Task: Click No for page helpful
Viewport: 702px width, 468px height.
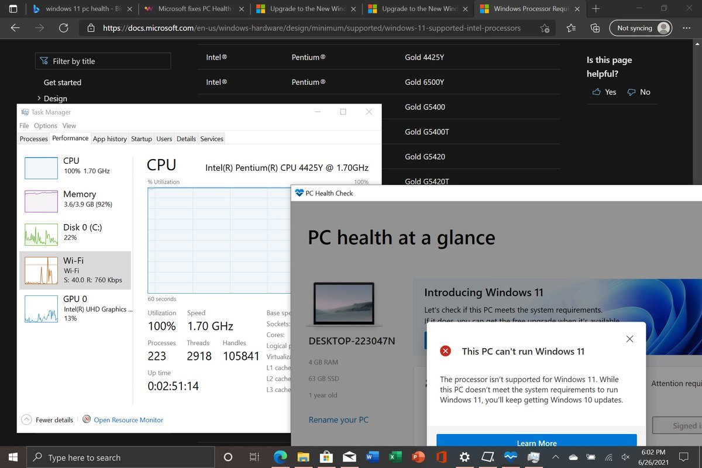Action: 639,92
